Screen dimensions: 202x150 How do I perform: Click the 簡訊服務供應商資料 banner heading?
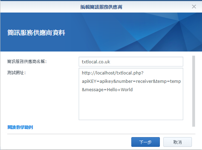coord(36,33)
